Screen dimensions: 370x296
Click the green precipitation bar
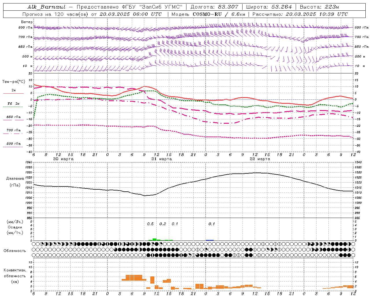coord(155,239)
